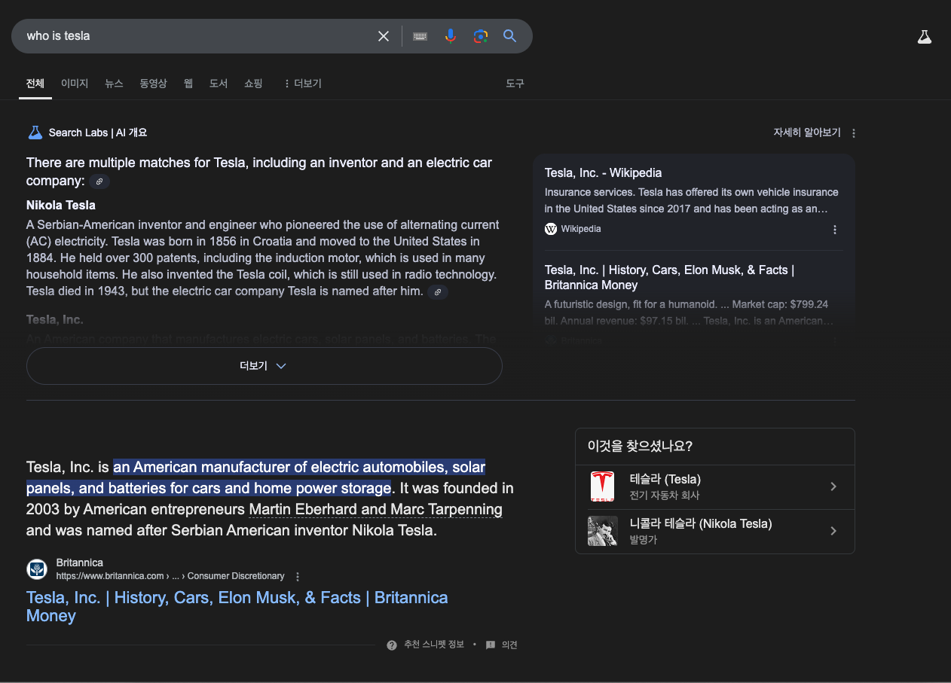
Task: Click inside the search input field
Action: click(x=188, y=35)
